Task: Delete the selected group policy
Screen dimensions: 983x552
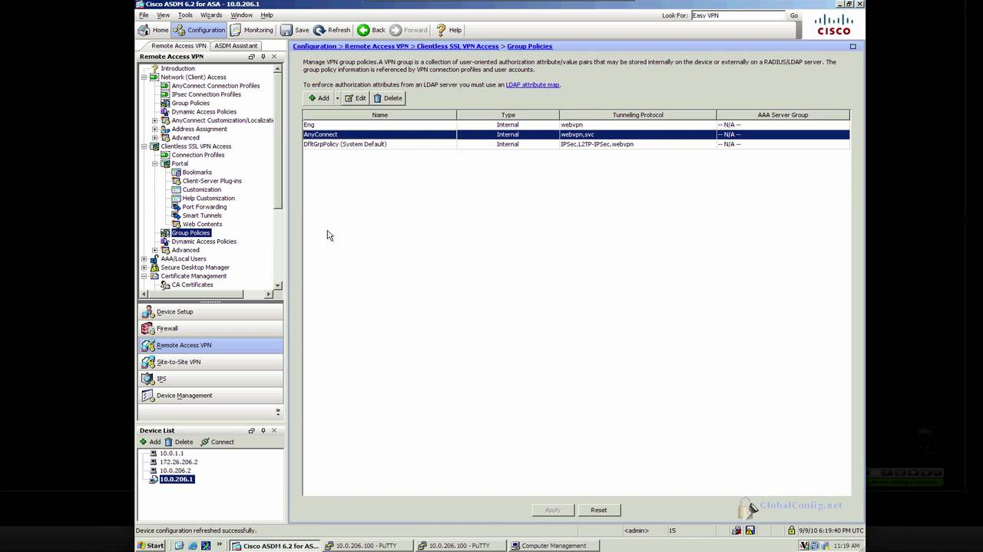Action: 388,98
